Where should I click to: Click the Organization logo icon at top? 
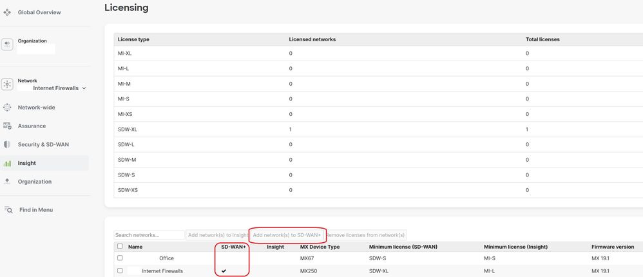coord(8,44)
